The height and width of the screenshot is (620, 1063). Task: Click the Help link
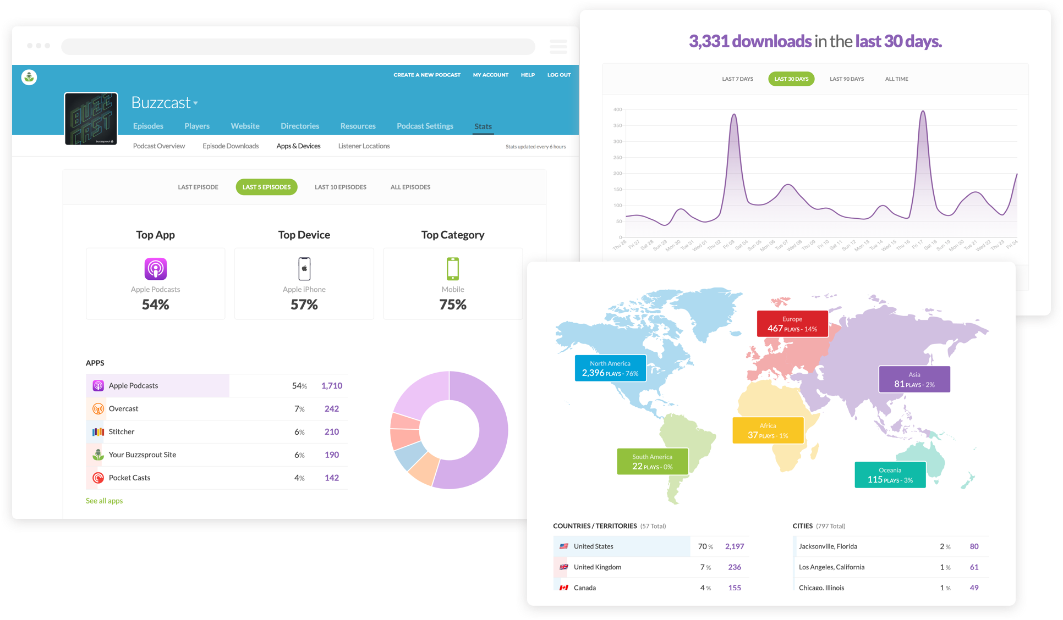(528, 75)
